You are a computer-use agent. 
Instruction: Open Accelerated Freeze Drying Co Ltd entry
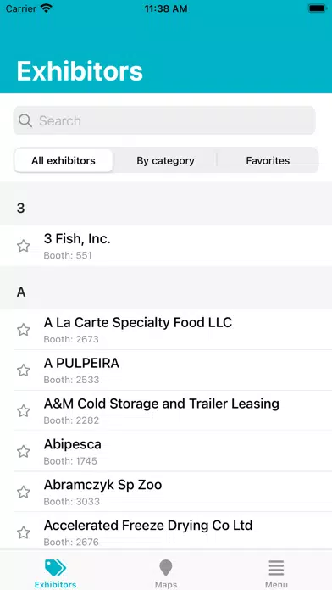point(166,532)
